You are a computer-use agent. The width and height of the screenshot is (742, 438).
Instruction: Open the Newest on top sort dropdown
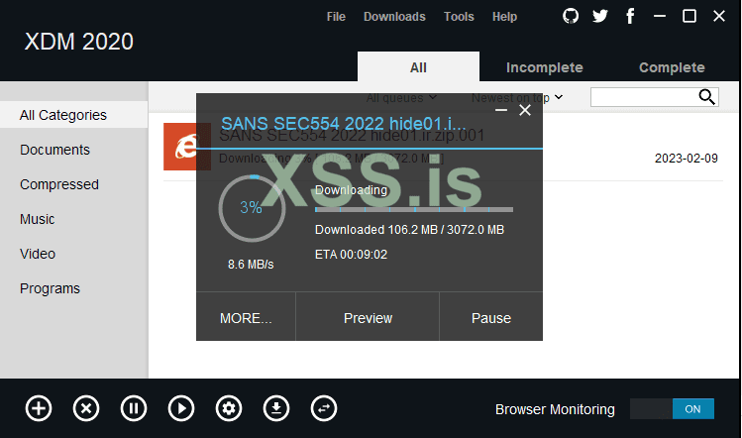pos(517,97)
